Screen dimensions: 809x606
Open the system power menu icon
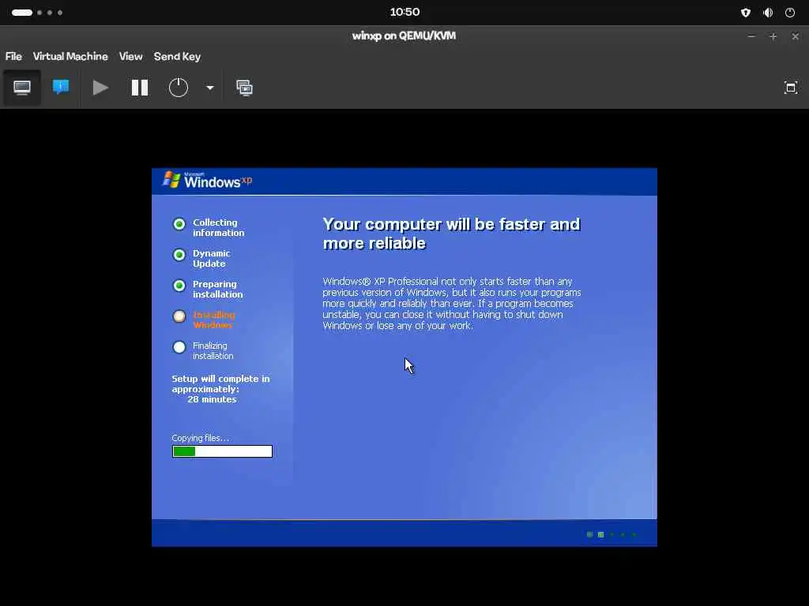tap(790, 13)
